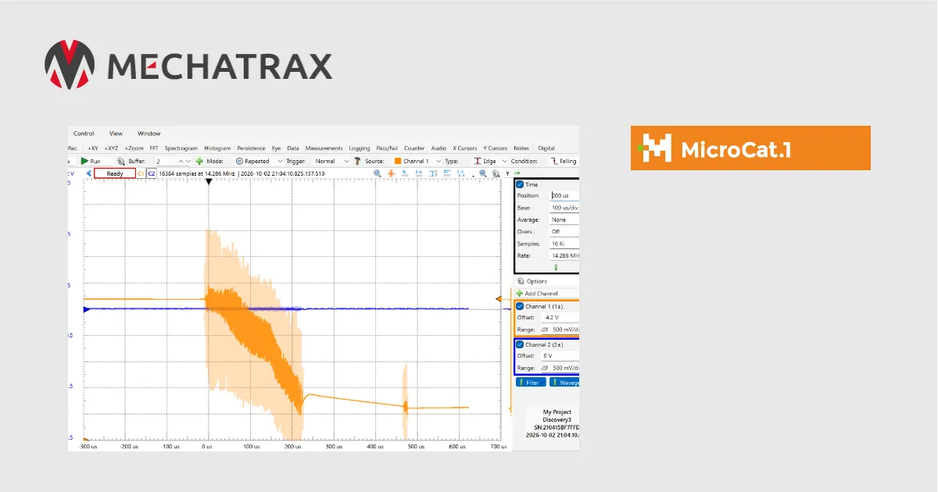Click the green plus next to Add Channel
The height and width of the screenshot is (492, 938).
point(519,294)
